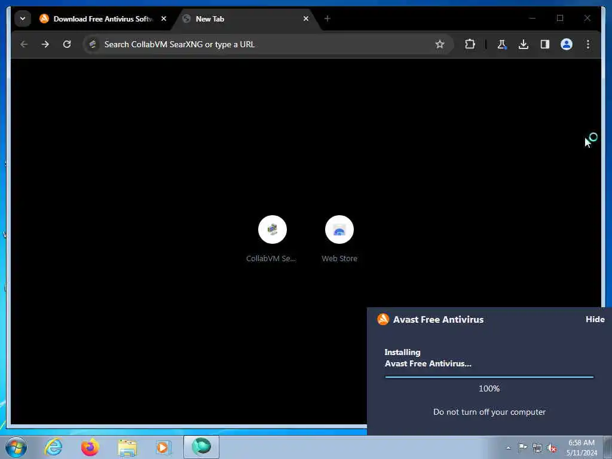Close the Download Free Antivirus tab
The image size is (612, 459).
coord(164,19)
